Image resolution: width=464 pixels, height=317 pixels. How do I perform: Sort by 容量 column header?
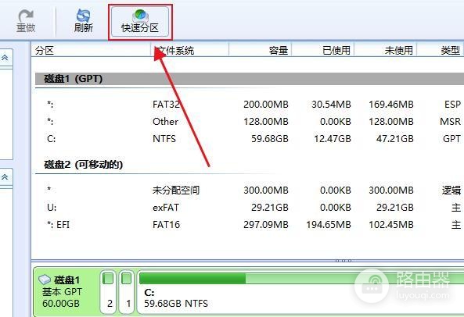(x=261, y=50)
